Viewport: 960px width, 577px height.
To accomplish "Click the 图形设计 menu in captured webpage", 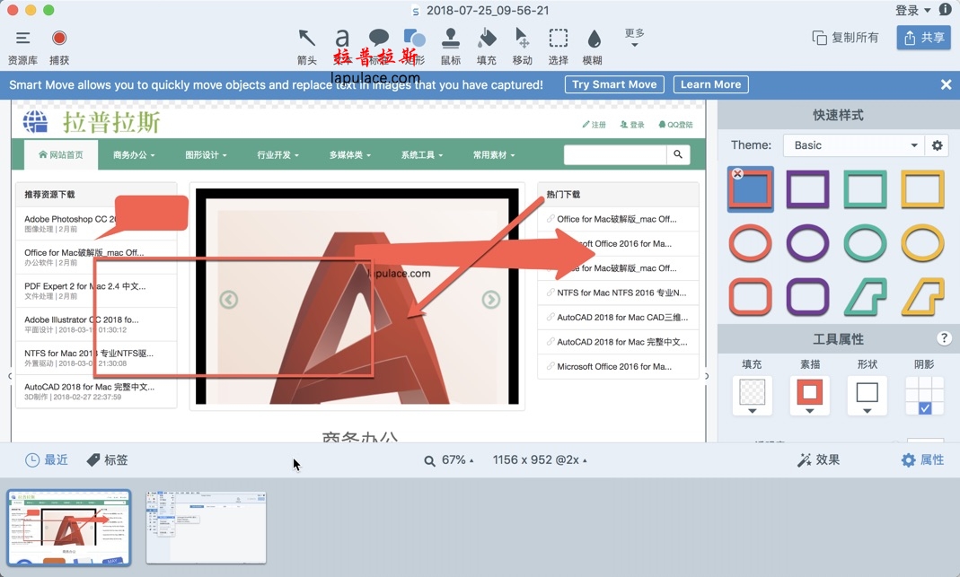I will (x=206, y=155).
